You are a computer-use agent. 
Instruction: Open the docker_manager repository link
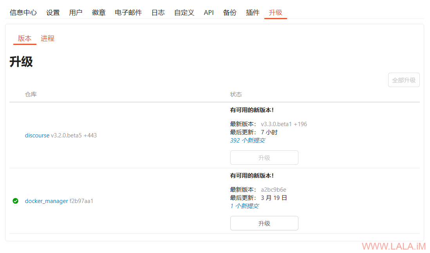tap(46, 201)
